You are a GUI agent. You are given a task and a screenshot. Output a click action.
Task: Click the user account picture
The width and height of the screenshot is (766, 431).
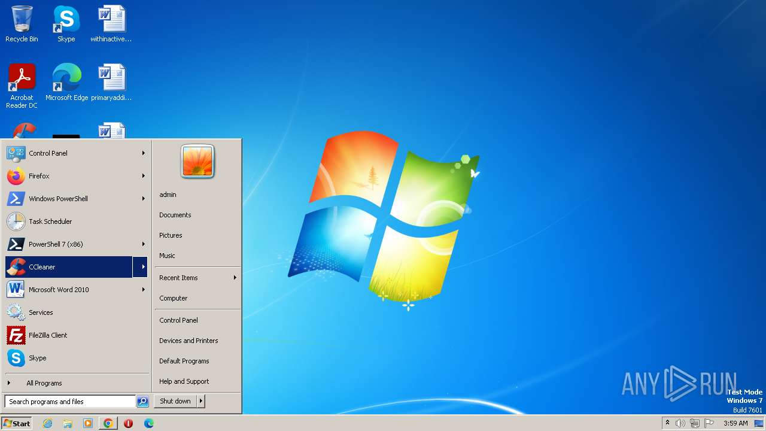pos(197,162)
